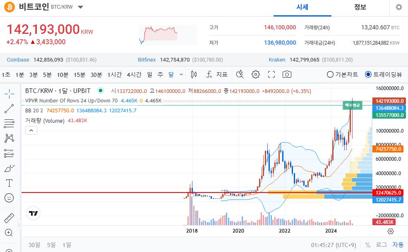Open chart settings gear in toolbar
Image resolution: width=408 pixels, height=252 pixels.
pos(256,74)
